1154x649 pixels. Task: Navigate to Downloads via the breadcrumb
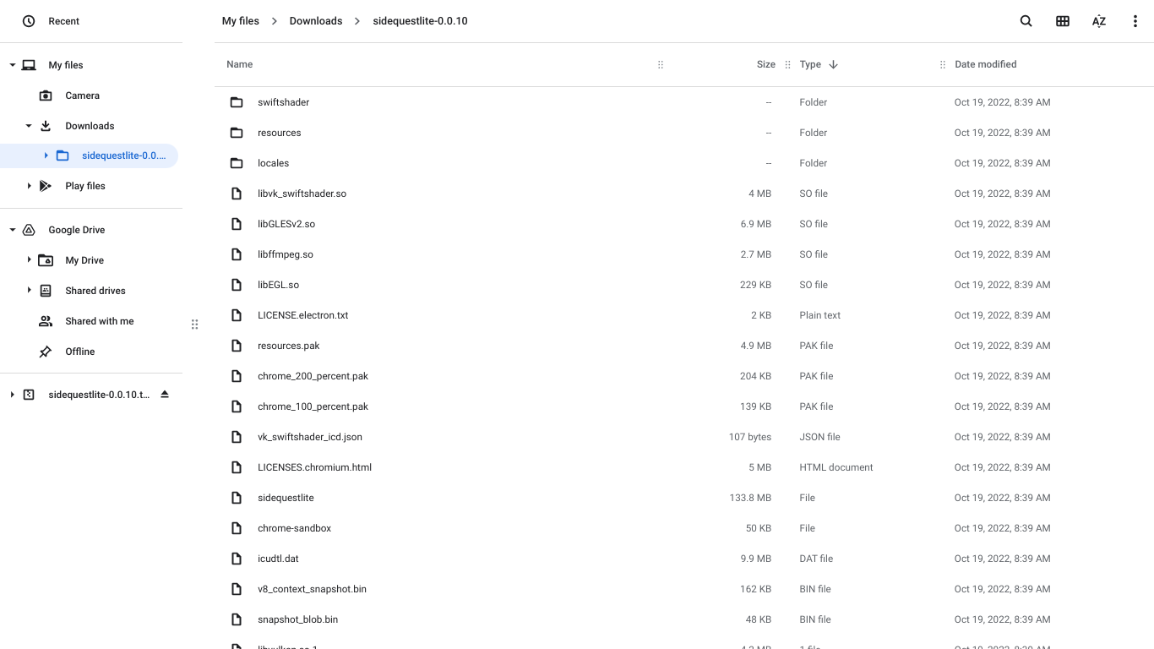315,20
